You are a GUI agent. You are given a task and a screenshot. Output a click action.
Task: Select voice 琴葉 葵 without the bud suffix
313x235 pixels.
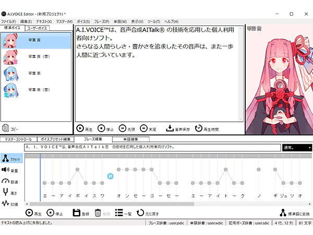36,74
